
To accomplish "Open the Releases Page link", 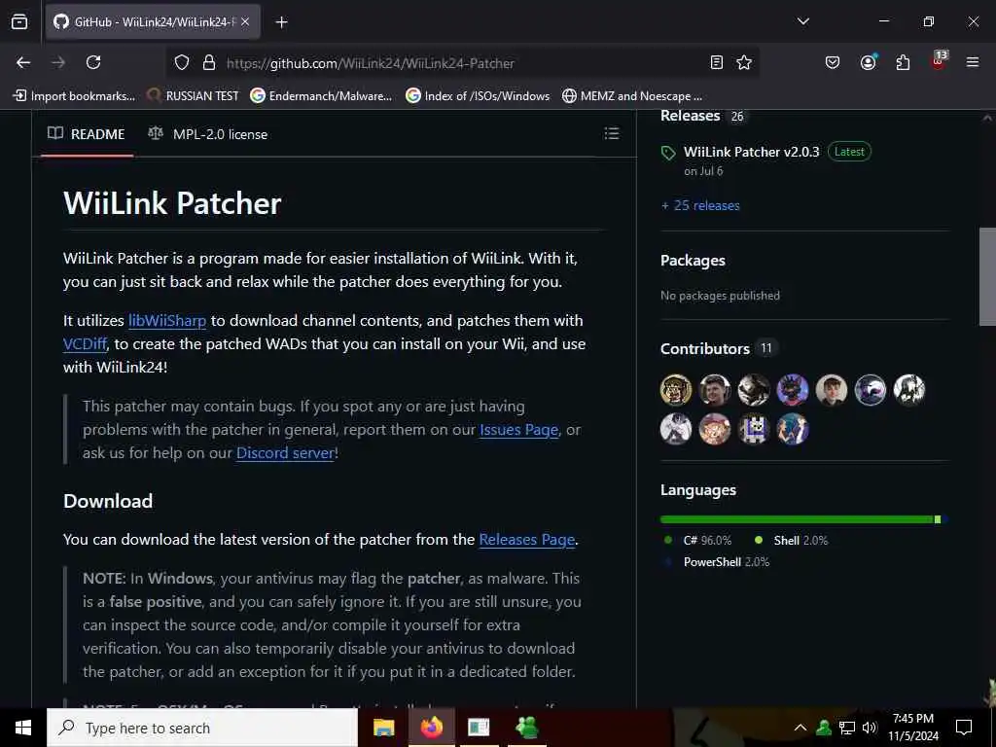I will [527, 540].
